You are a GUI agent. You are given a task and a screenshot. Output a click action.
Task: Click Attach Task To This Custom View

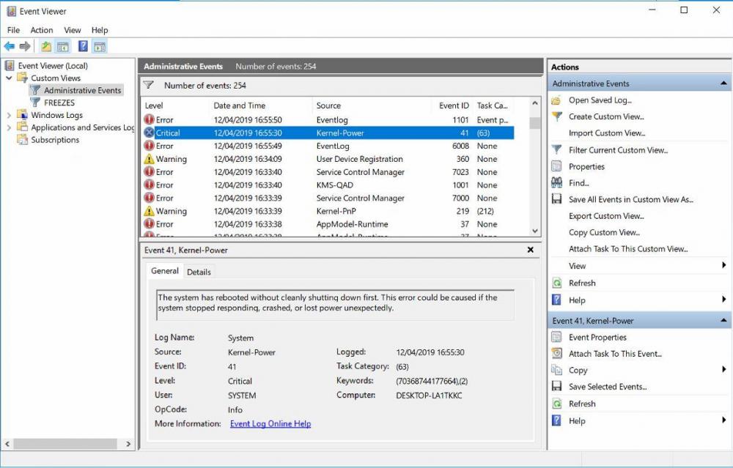click(628, 249)
